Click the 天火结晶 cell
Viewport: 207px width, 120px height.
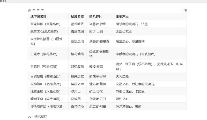tap(150, 77)
